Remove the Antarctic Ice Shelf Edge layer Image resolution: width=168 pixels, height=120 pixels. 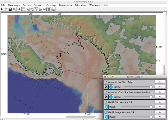pyautogui.click(x=106, y=86)
